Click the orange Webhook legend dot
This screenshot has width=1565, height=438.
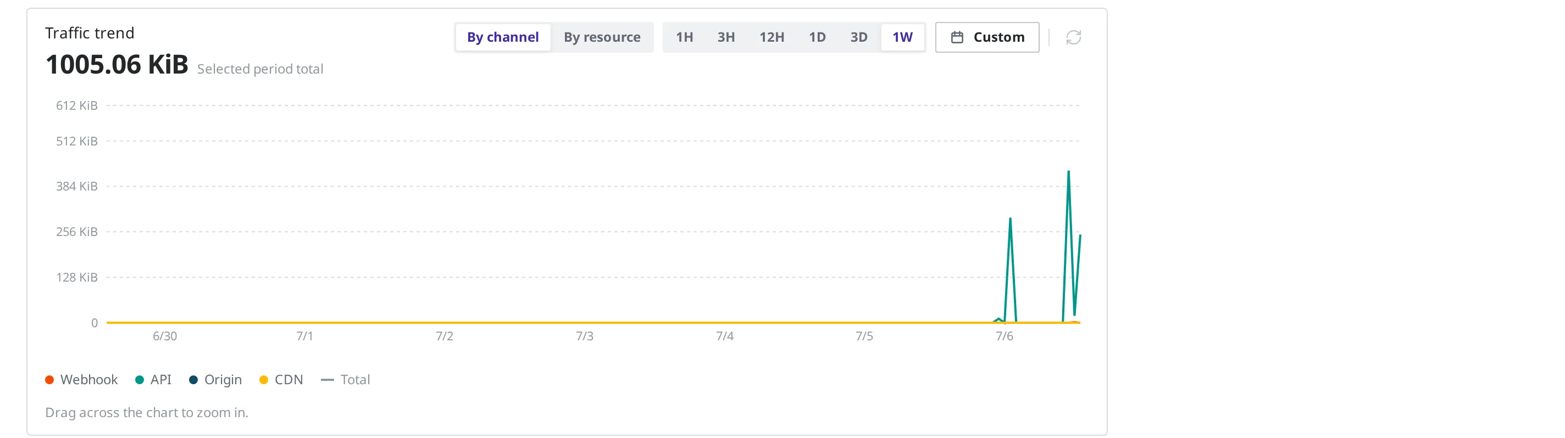[50, 380]
